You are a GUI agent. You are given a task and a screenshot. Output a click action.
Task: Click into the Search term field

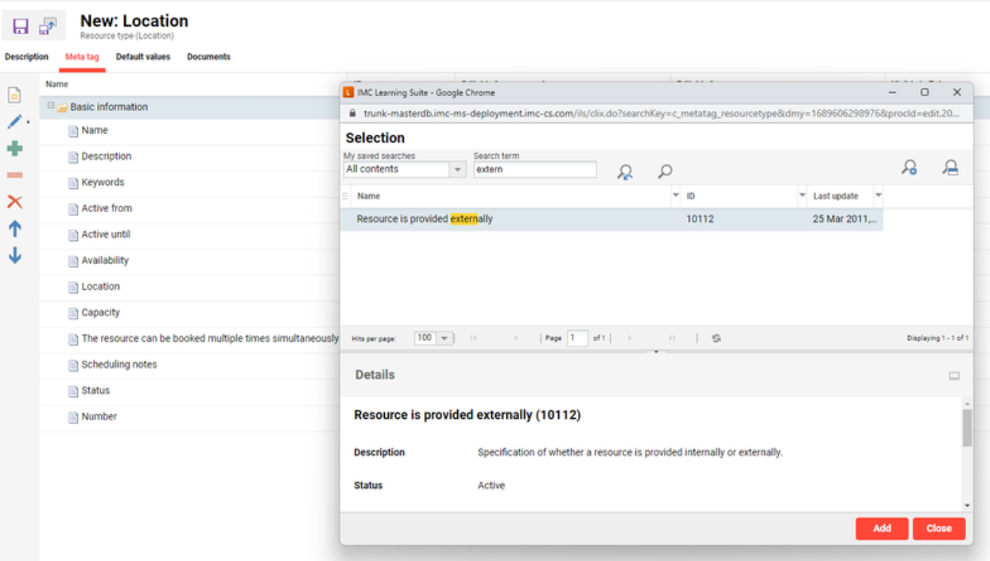pos(534,169)
